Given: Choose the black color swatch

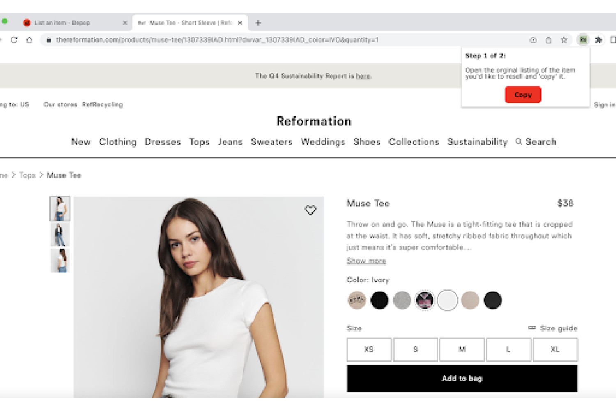Looking at the screenshot, I should (x=379, y=300).
